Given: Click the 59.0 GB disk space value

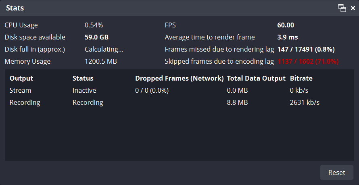Looking at the screenshot, I should pos(96,37).
